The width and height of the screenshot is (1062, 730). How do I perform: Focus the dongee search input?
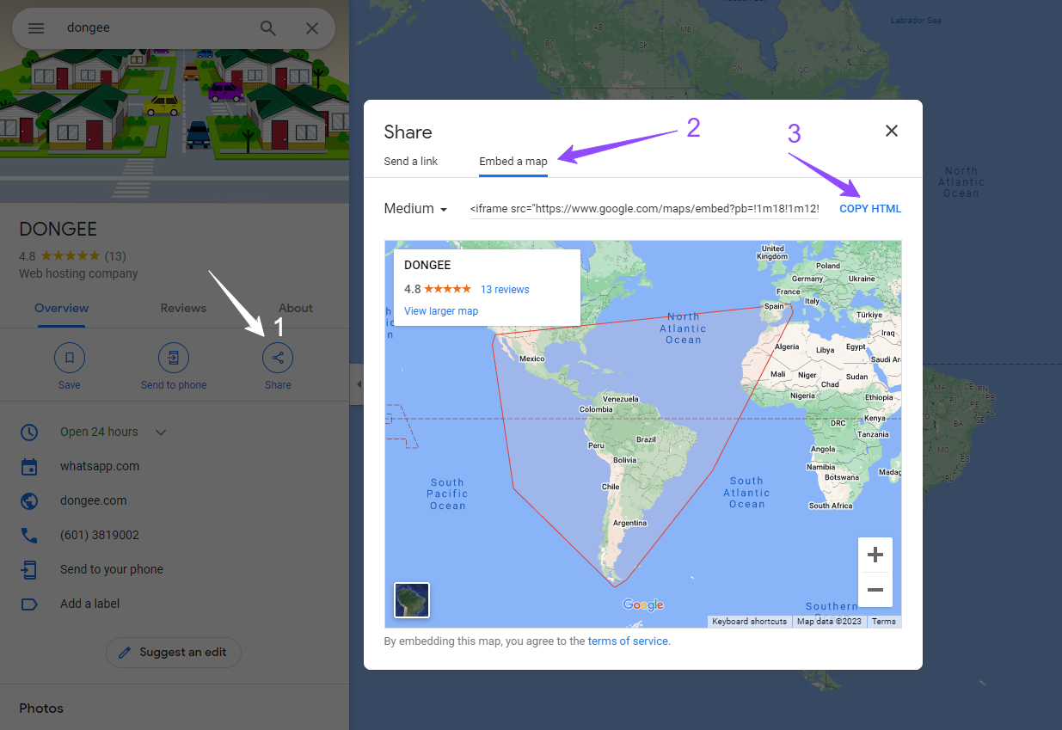point(155,28)
